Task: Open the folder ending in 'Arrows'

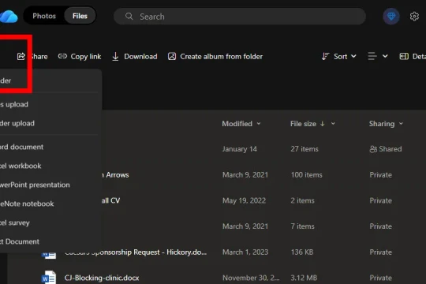Action: tap(115, 175)
